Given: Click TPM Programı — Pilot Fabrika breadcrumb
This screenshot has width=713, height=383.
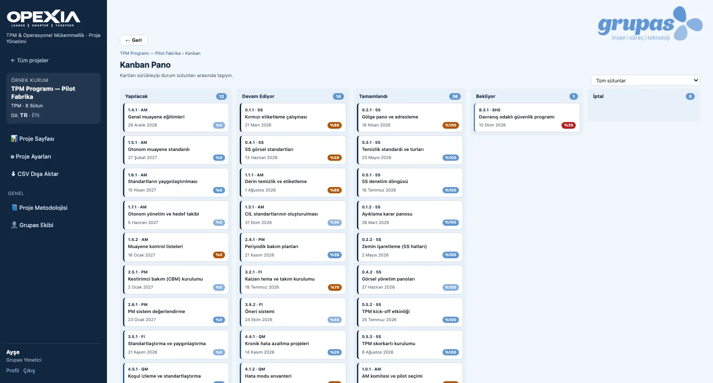Looking at the screenshot, I should tap(150, 53).
